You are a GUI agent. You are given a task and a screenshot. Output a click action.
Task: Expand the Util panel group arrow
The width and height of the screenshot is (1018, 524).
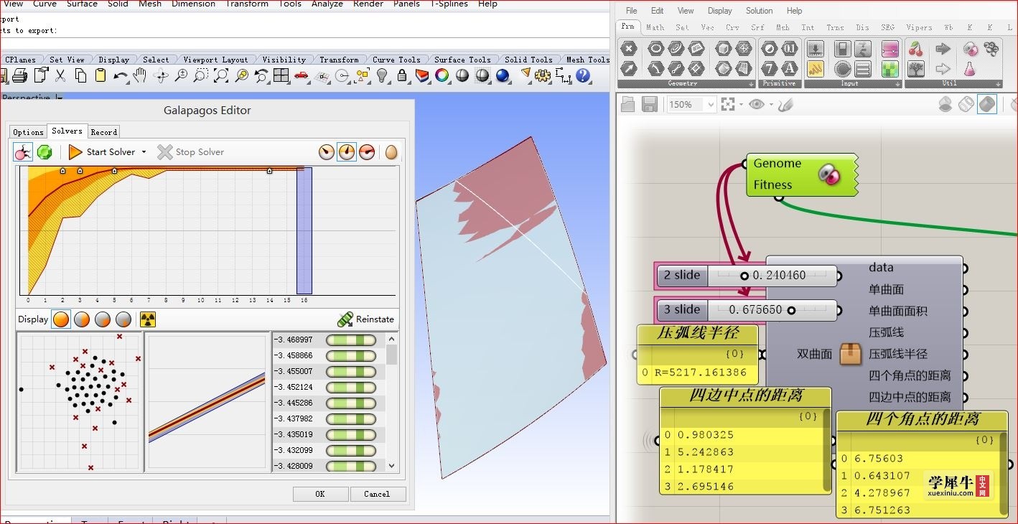[998, 84]
